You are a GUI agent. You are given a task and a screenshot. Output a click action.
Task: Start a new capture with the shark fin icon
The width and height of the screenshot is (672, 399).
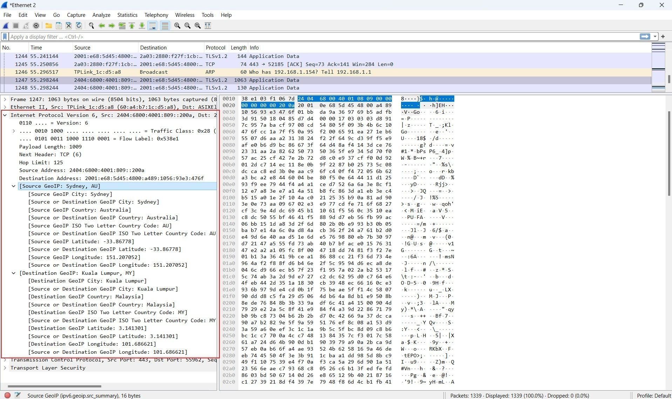(x=6, y=25)
